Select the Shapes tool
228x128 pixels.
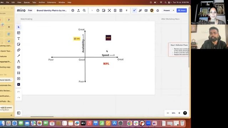click(x=19, y=50)
